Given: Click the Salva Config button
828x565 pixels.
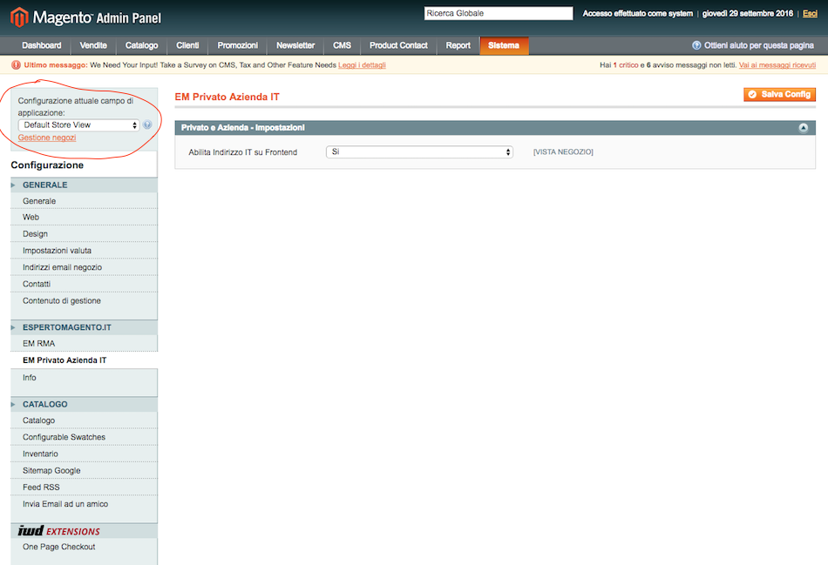Looking at the screenshot, I should [x=780, y=94].
